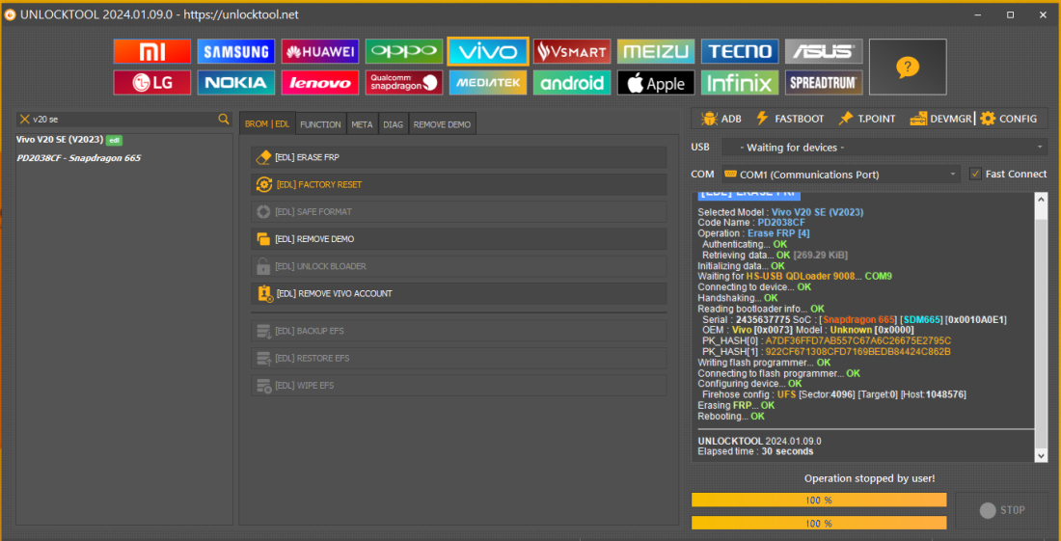
Task: Launch DEVMGR device manager
Action: click(941, 119)
